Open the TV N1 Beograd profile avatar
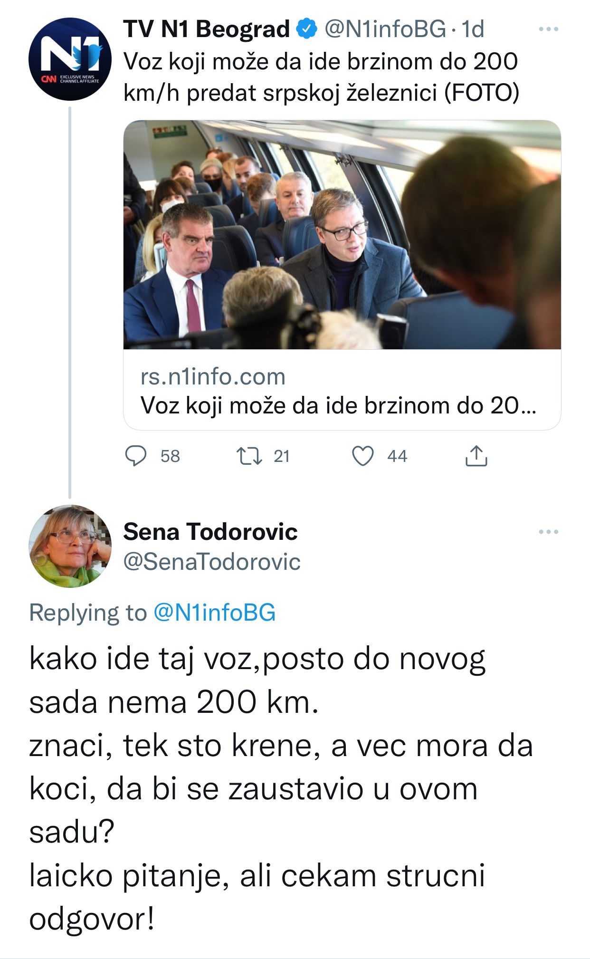Viewport: 590px width, 959px height. click(x=70, y=59)
